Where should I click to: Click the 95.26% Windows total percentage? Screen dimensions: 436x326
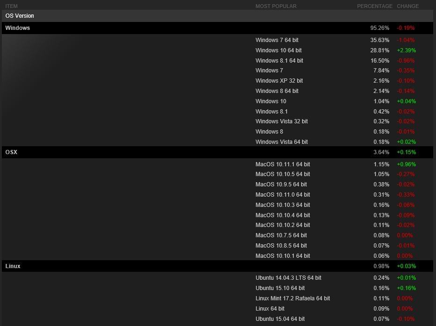tap(379, 28)
